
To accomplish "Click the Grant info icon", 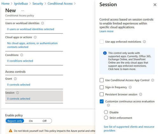I will click(x=15, y=79).
